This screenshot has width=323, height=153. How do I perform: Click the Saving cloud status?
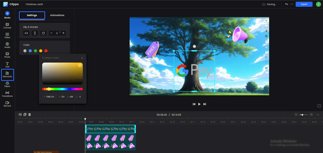(269, 4)
